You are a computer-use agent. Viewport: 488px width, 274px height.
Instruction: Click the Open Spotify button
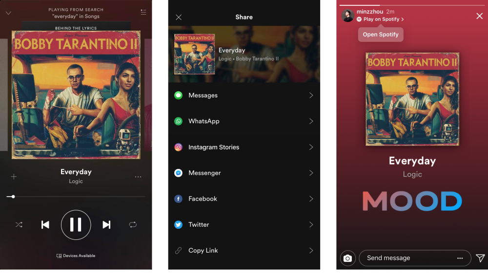click(x=381, y=35)
